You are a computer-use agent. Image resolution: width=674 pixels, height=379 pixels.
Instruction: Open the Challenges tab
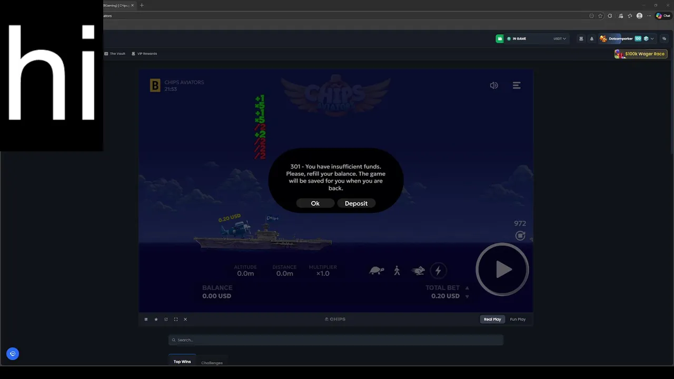(x=212, y=363)
